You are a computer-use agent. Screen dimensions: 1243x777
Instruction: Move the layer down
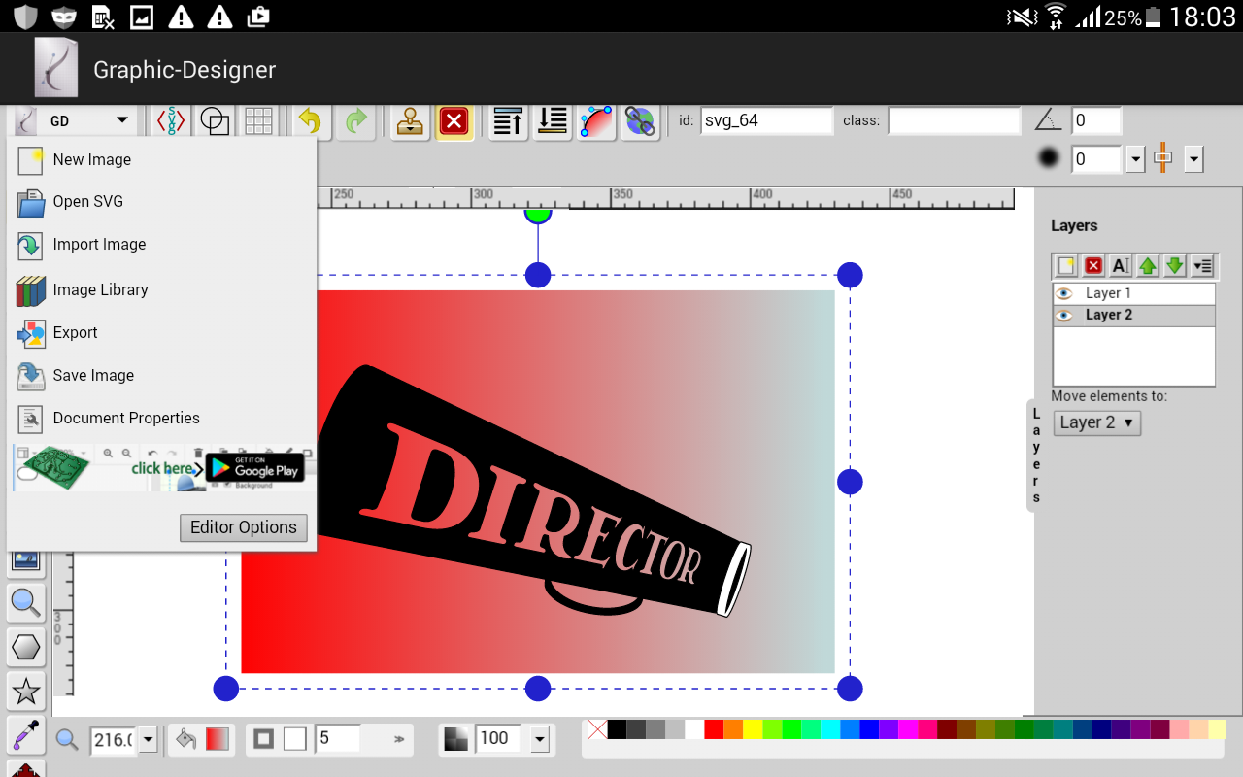1174,266
